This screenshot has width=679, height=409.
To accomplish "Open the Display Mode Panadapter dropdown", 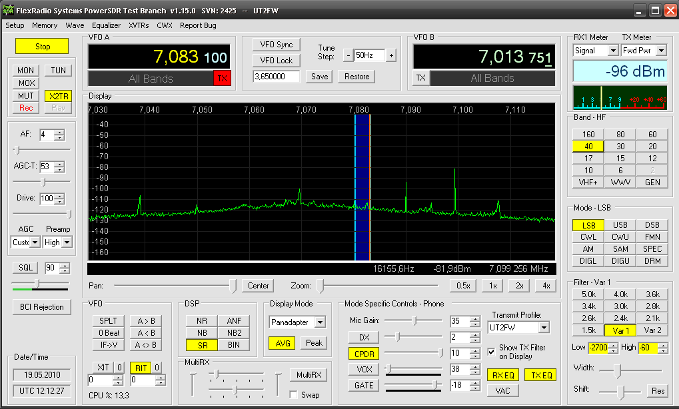I will coord(320,322).
